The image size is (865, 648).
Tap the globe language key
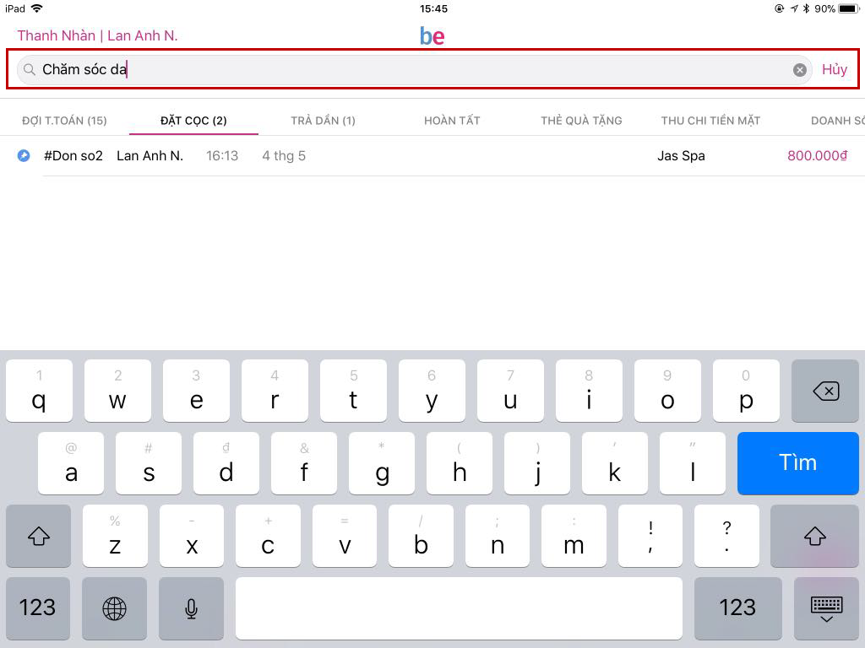click(x=114, y=608)
